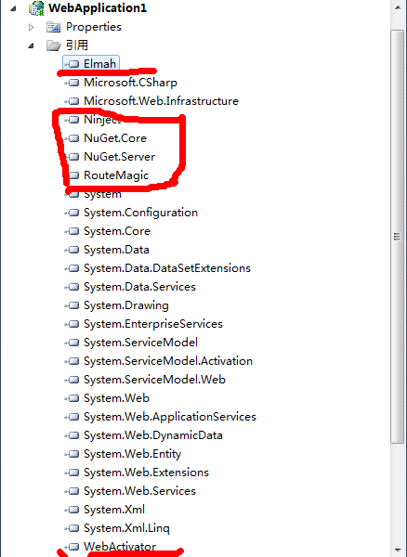Click the System.Configuration reference icon
The height and width of the screenshot is (557, 407).
(x=72, y=213)
